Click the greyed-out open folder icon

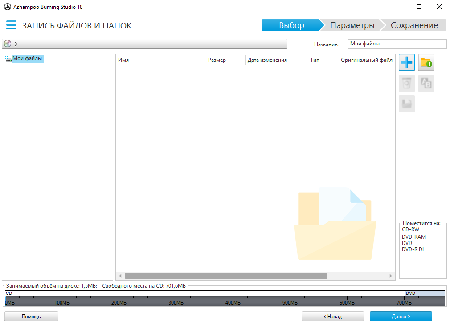pyautogui.click(x=406, y=104)
